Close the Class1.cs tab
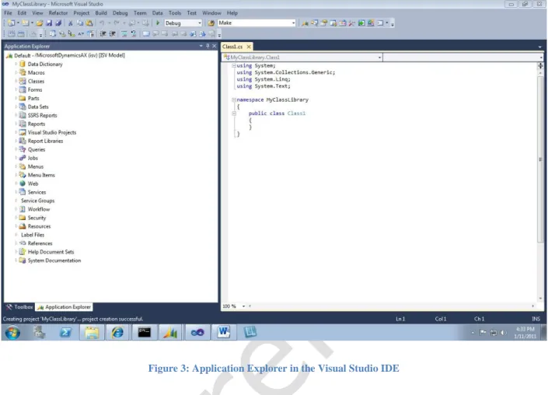The height and width of the screenshot is (395, 548). (249, 47)
